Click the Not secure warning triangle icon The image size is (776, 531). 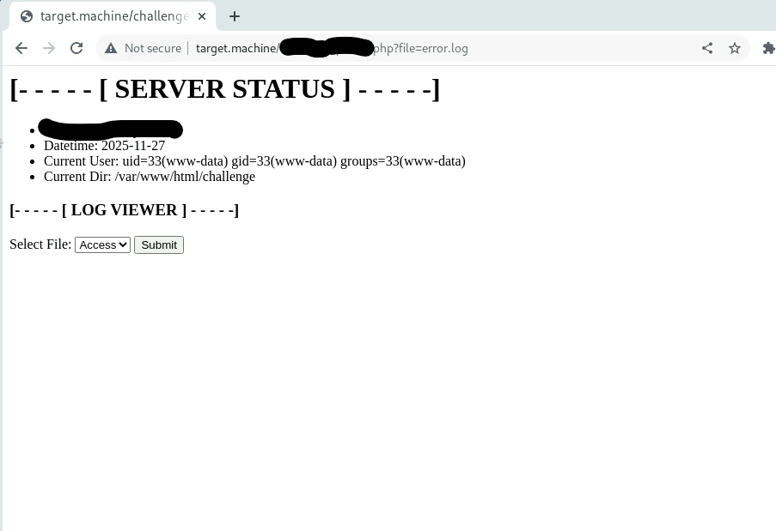click(x=111, y=48)
